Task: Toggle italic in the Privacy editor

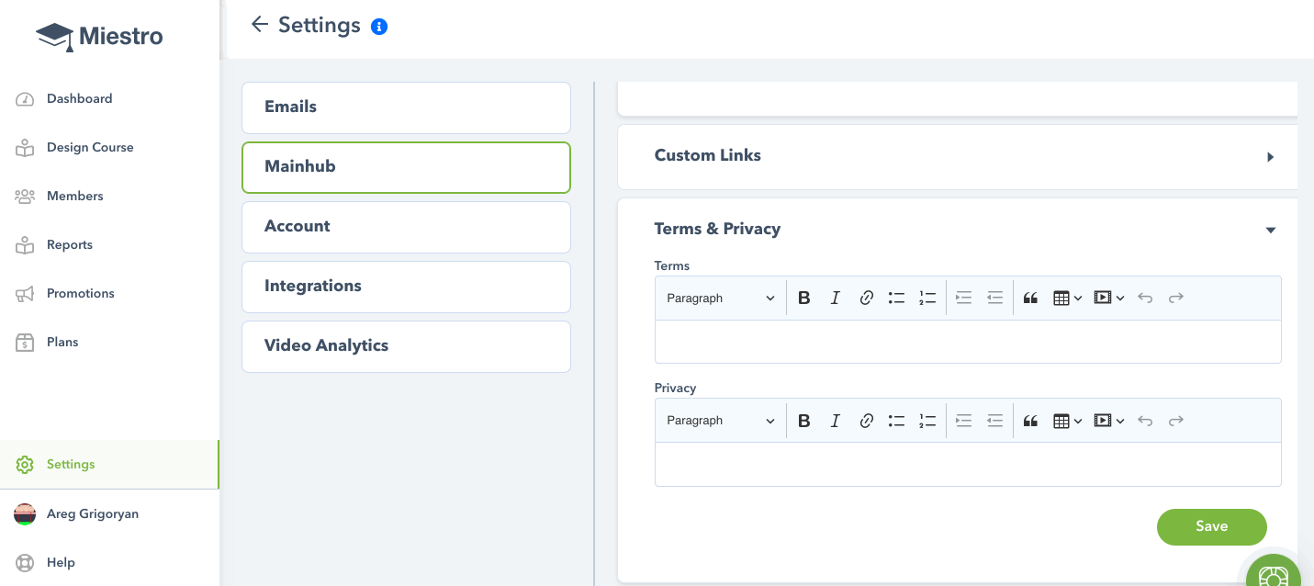Action: pyautogui.click(x=835, y=421)
